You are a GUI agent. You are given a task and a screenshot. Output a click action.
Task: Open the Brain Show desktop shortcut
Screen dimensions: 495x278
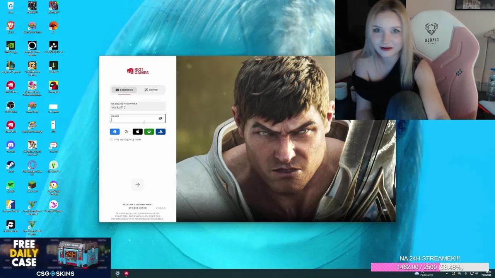(32, 107)
